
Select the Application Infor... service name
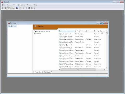pyautogui.click(x=67, y=53)
